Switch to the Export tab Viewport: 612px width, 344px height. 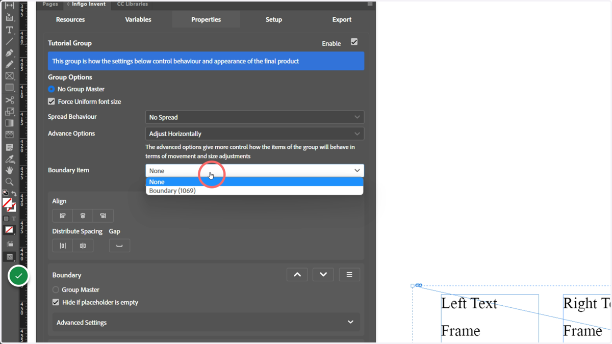pos(342,19)
